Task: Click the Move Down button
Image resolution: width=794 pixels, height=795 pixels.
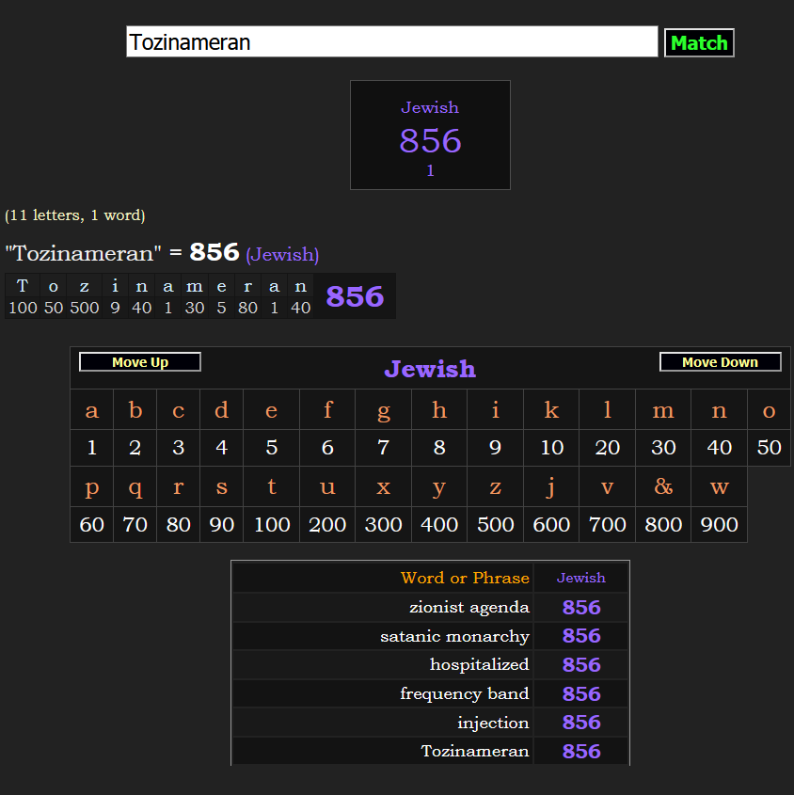Action: coord(720,362)
